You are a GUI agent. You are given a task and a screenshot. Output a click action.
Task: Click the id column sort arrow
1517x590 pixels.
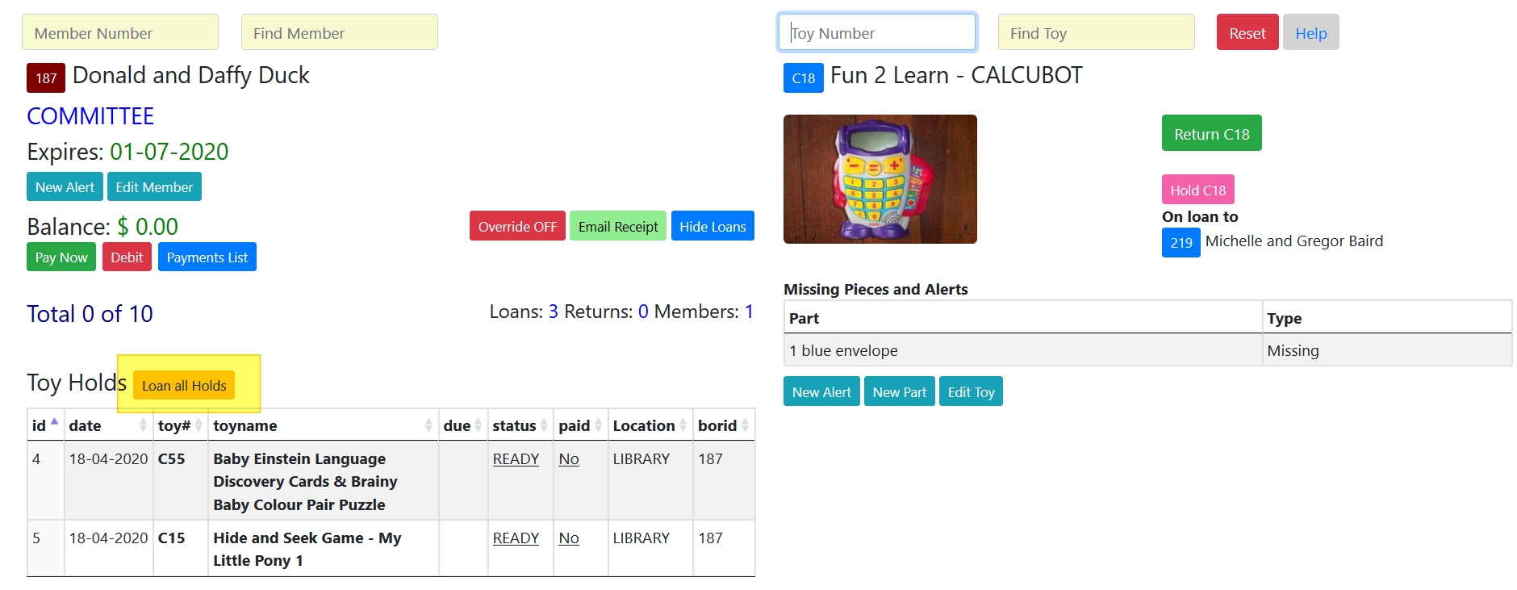(54, 424)
